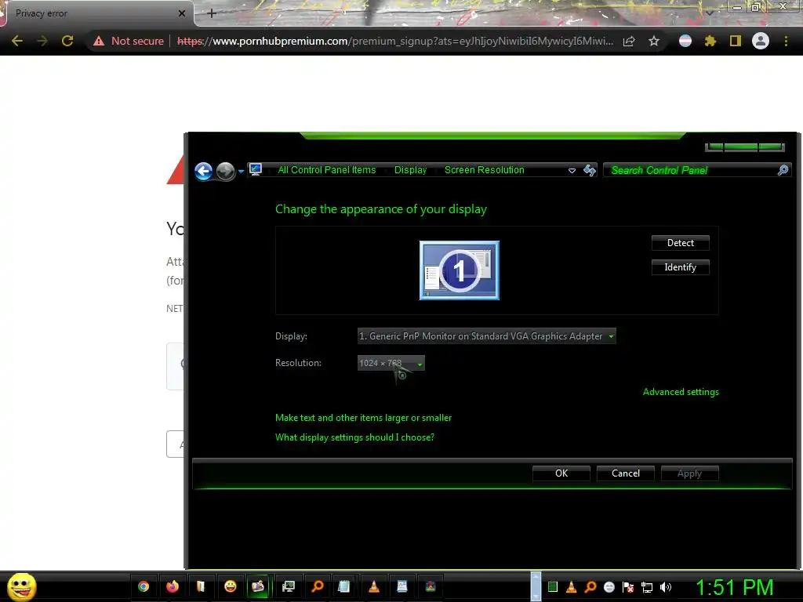Image resolution: width=803 pixels, height=602 pixels.
Task: Bookmark this page with the star icon
Action: [x=654, y=41]
